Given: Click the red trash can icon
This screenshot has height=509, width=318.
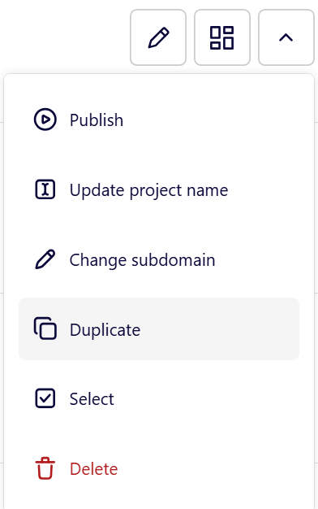Looking at the screenshot, I should point(45,468).
